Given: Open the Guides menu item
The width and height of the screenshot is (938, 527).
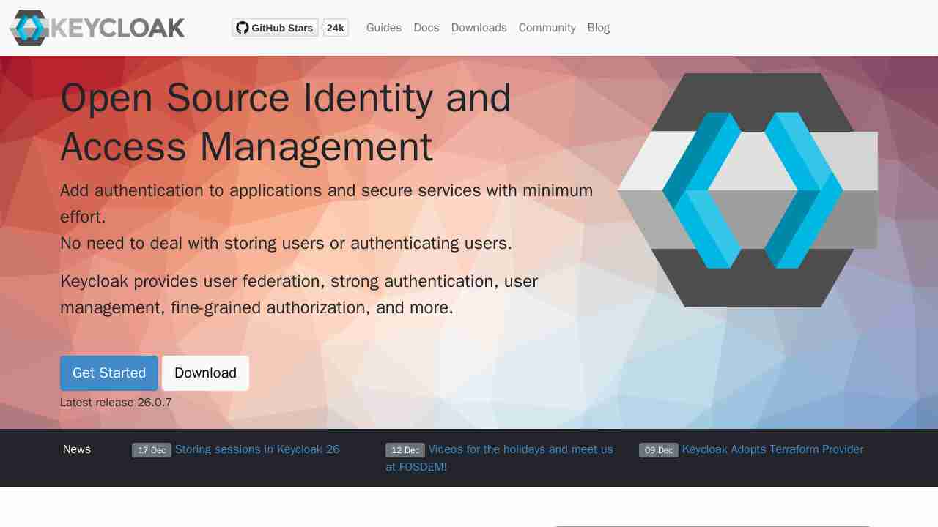Looking at the screenshot, I should pyautogui.click(x=383, y=28).
